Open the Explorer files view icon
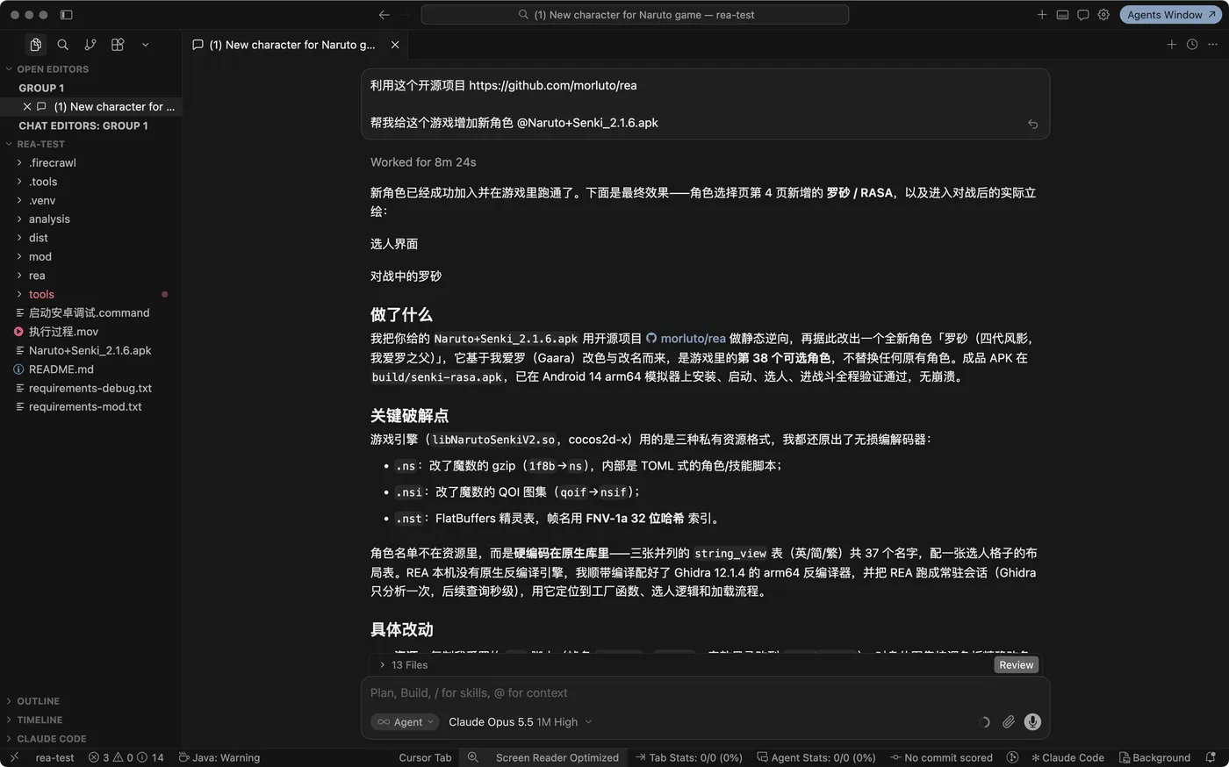Screen dimensions: 1229x767 coord(35,45)
